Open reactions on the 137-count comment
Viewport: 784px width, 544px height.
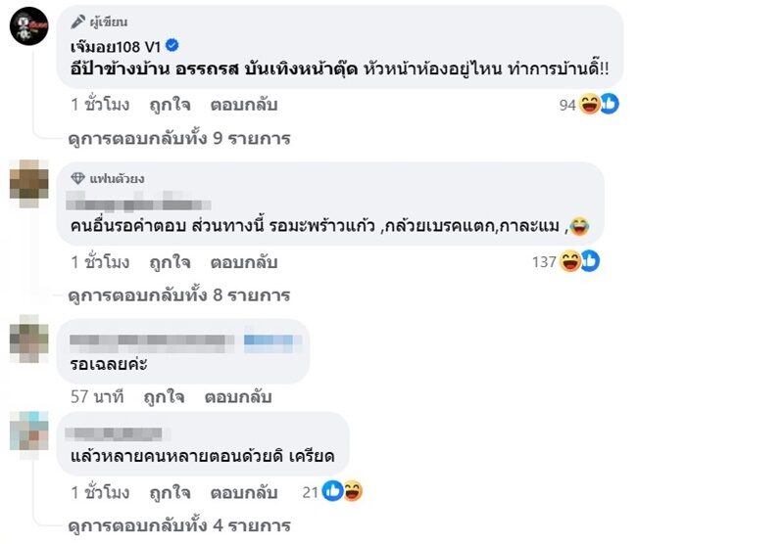click(578, 261)
